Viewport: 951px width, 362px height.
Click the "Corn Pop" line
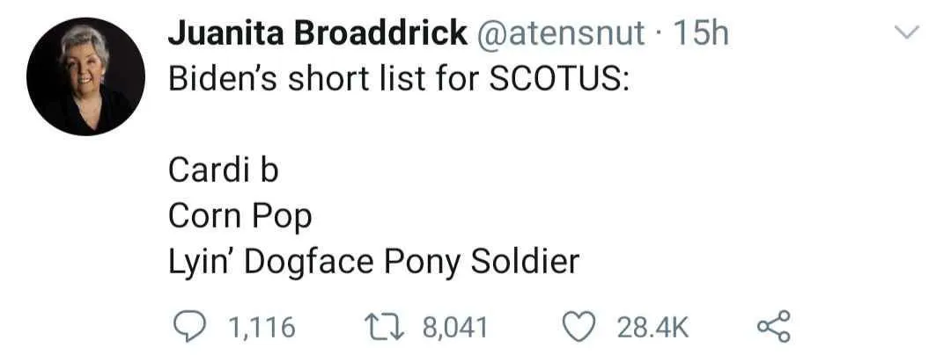coord(240,215)
